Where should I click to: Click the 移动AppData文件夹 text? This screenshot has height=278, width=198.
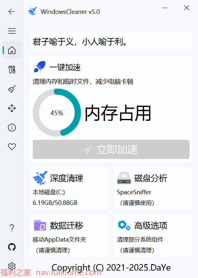pos(59,240)
